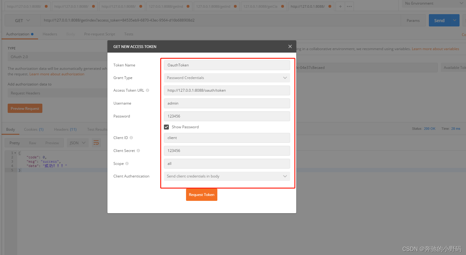Toggle line wrapping in the JSON response viewer

(96, 143)
